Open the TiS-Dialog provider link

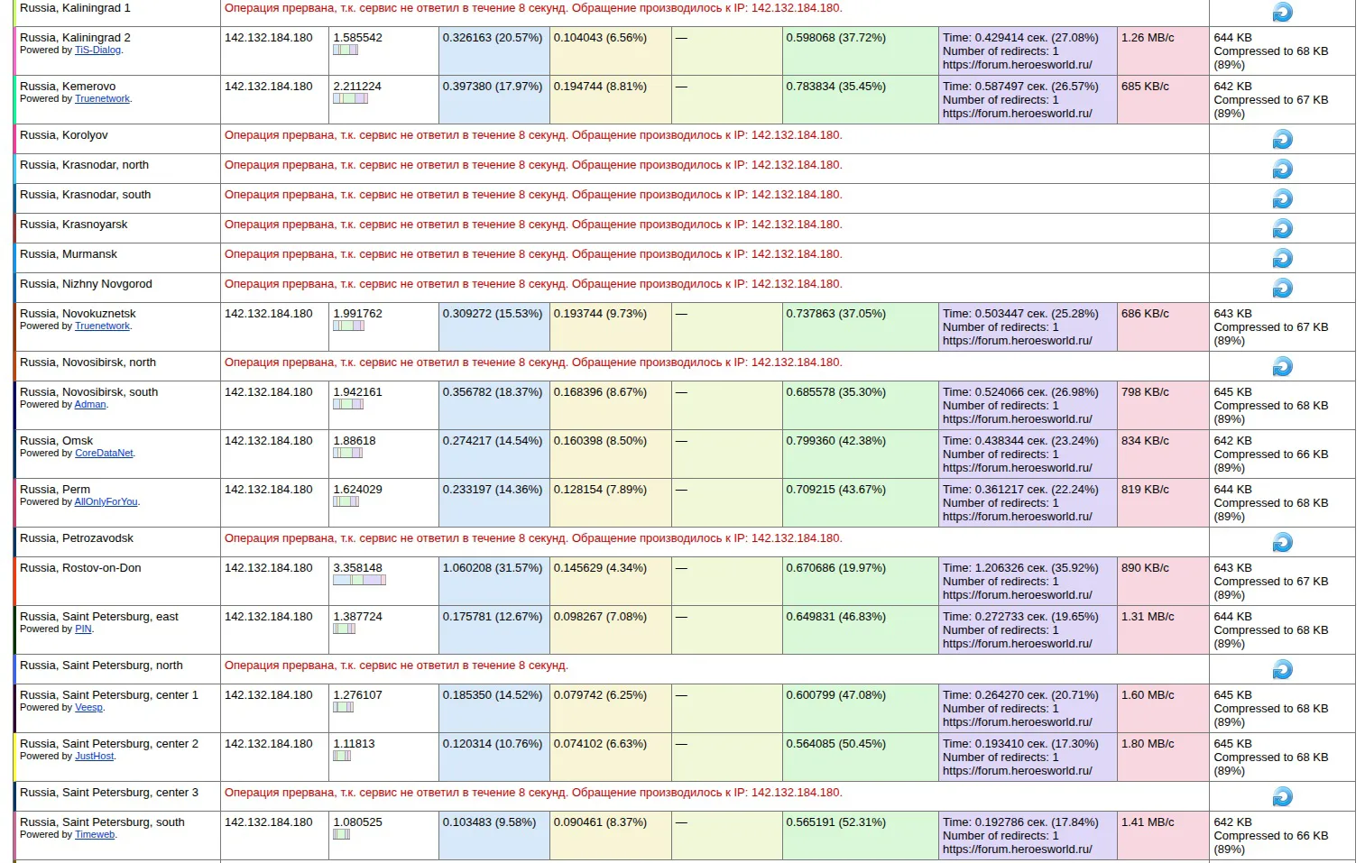click(97, 50)
